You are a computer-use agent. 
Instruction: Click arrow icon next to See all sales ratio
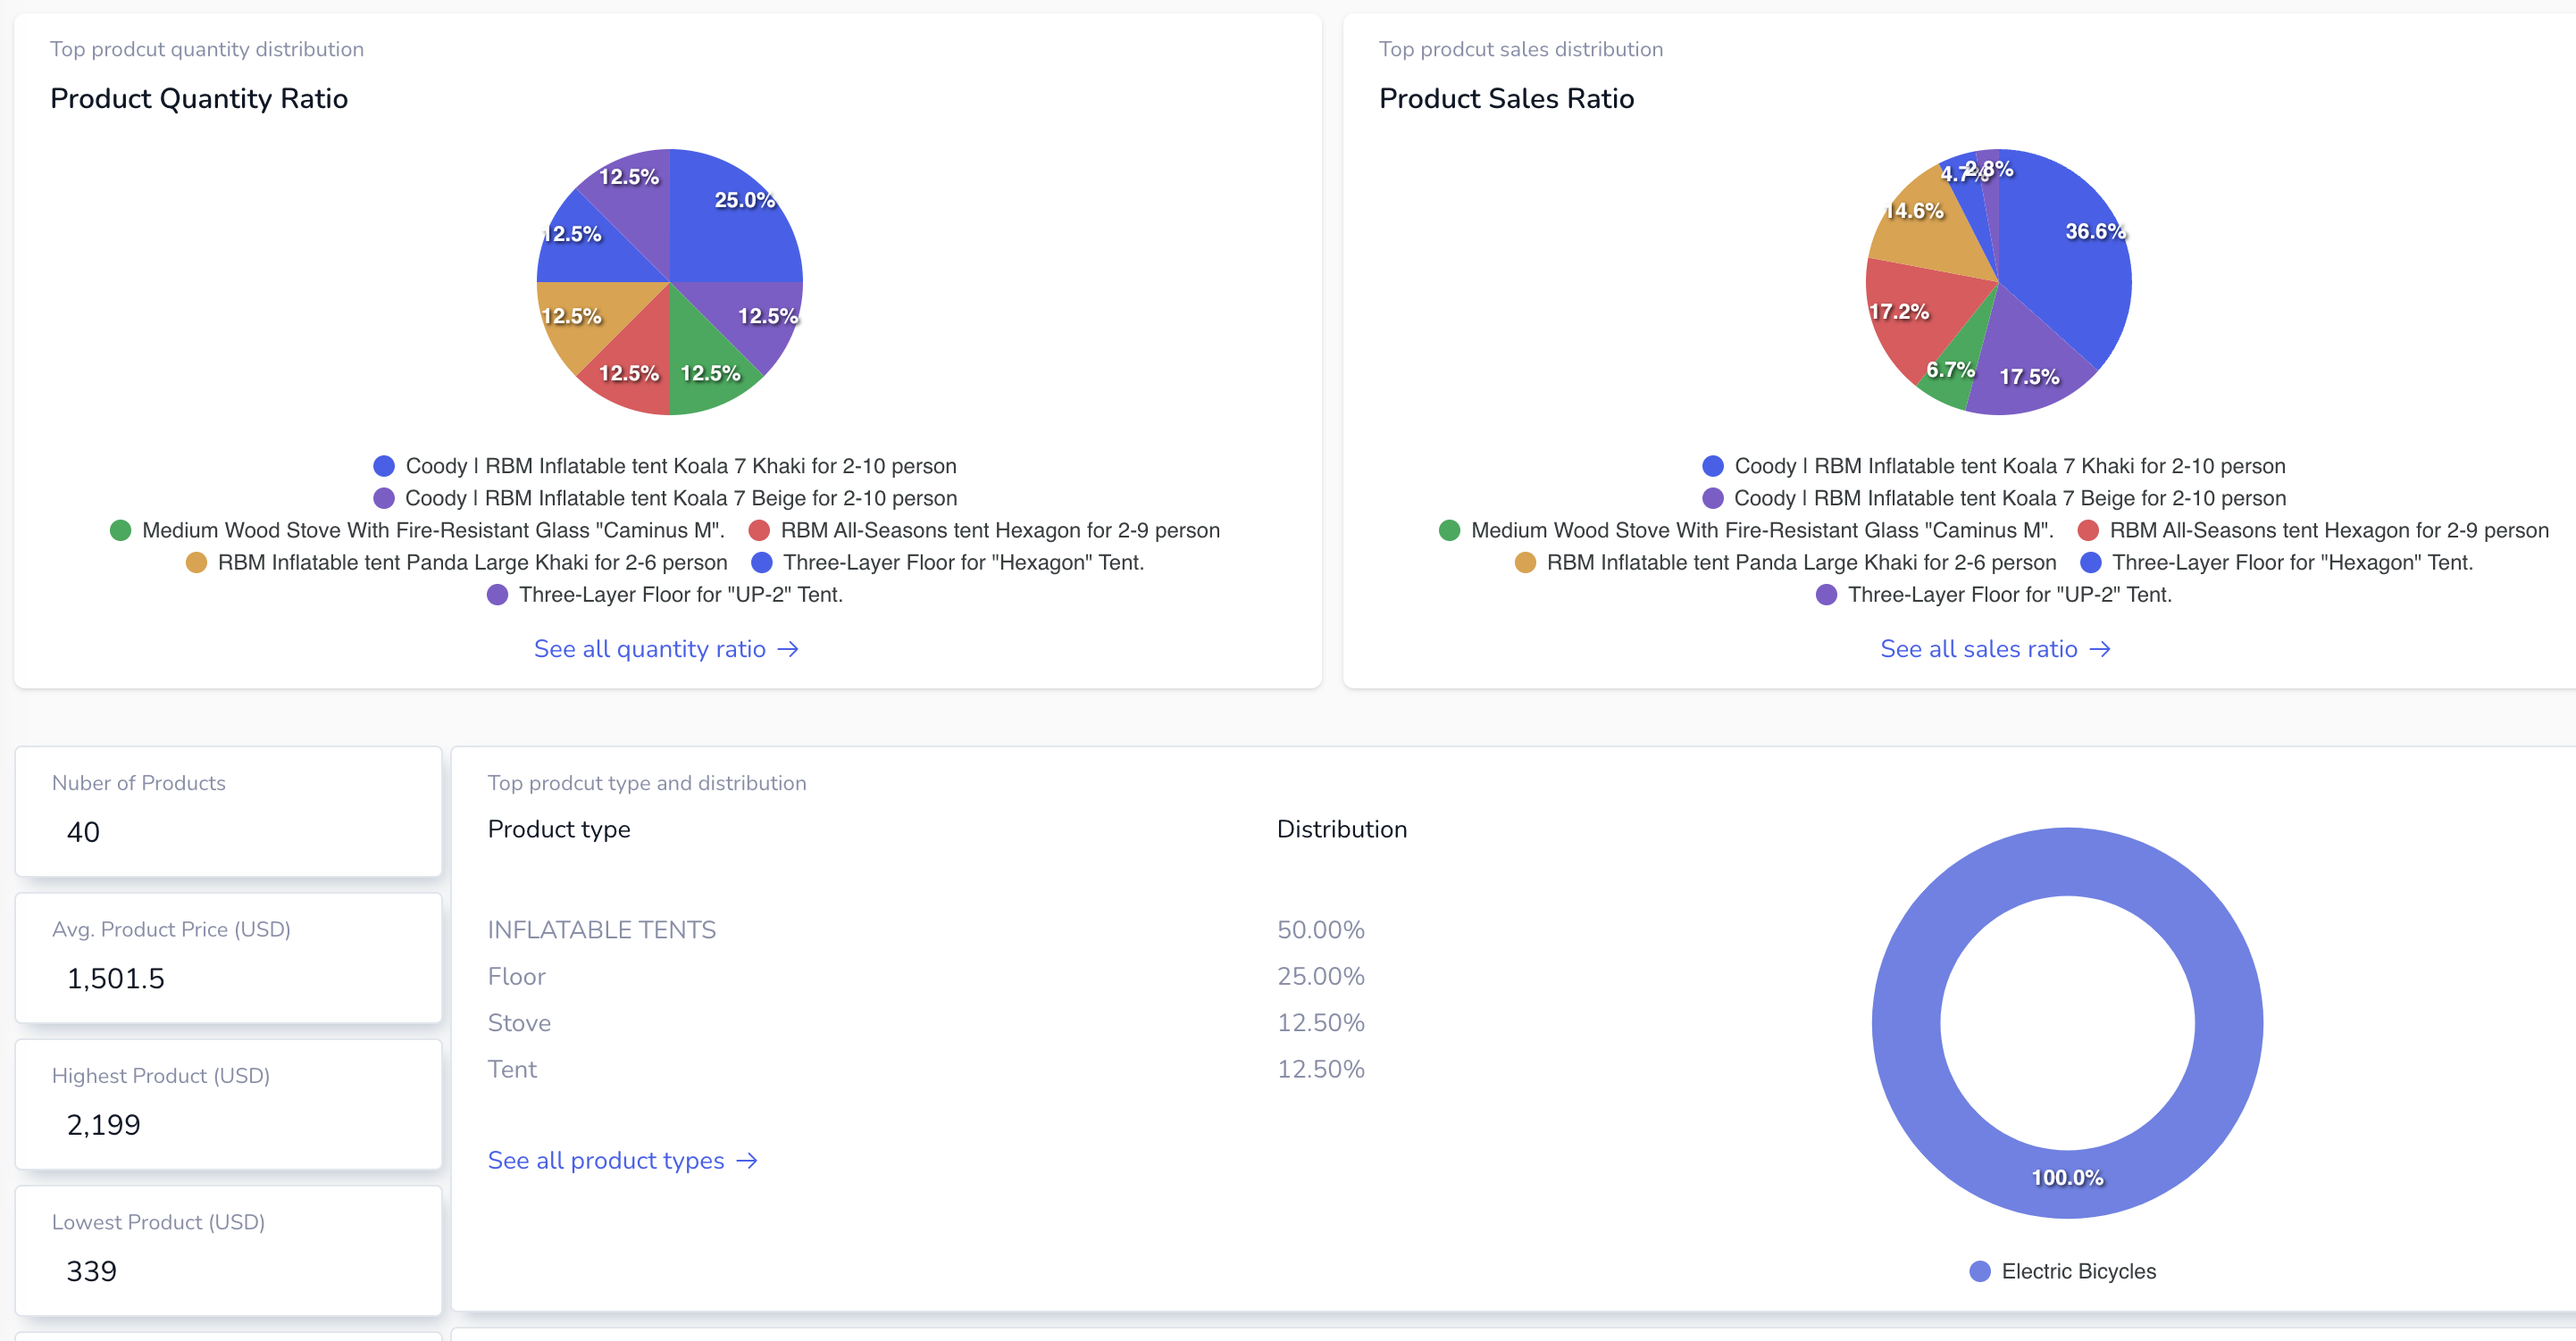(2100, 649)
